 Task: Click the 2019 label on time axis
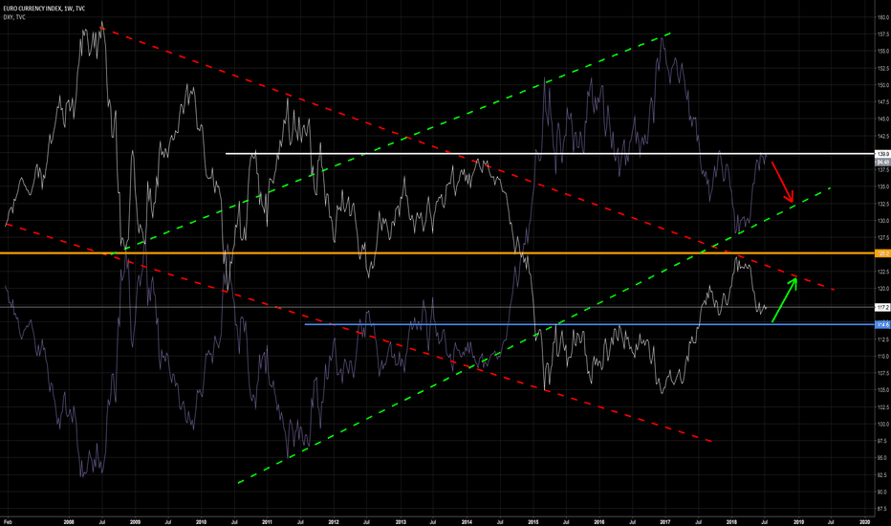point(798,521)
